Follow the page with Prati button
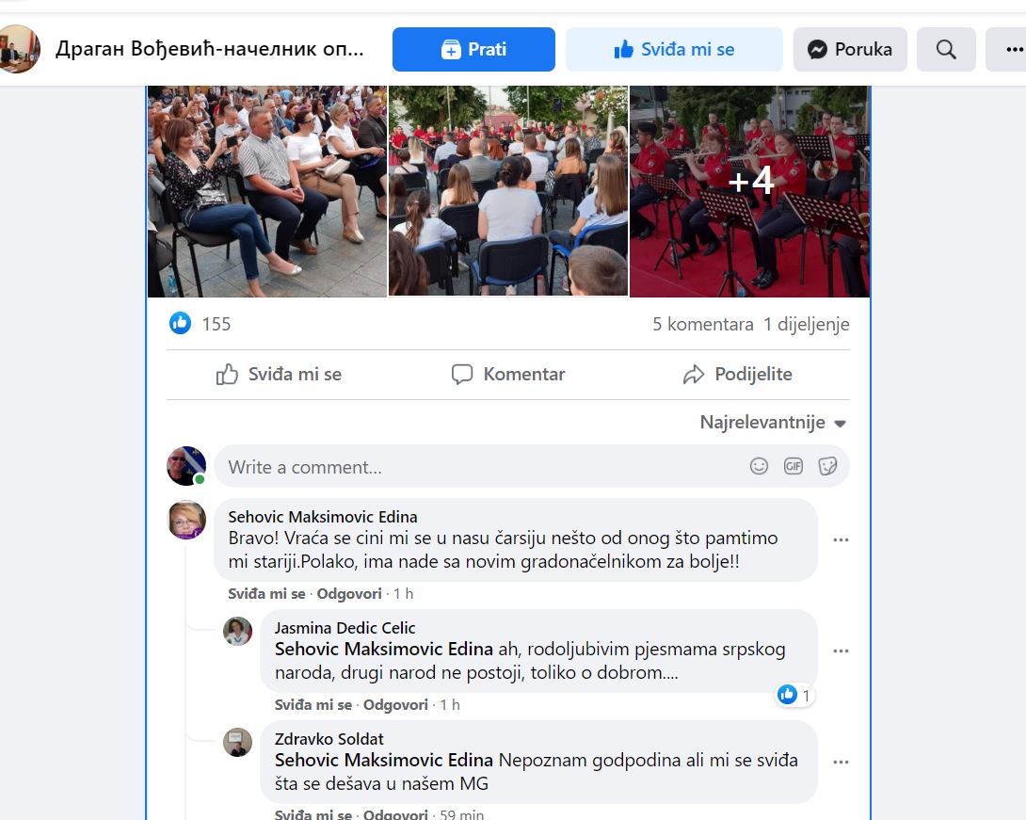This screenshot has width=1026, height=820. tap(473, 50)
